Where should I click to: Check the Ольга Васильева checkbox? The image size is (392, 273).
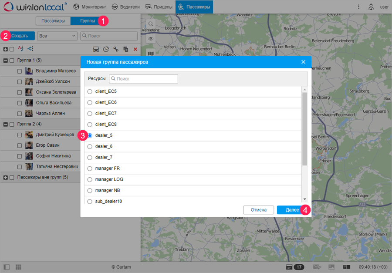(20, 103)
